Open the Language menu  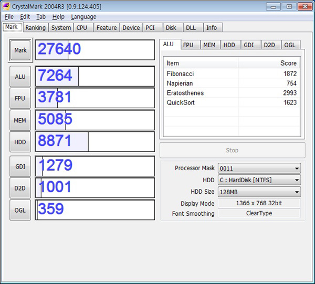(x=83, y=17)
